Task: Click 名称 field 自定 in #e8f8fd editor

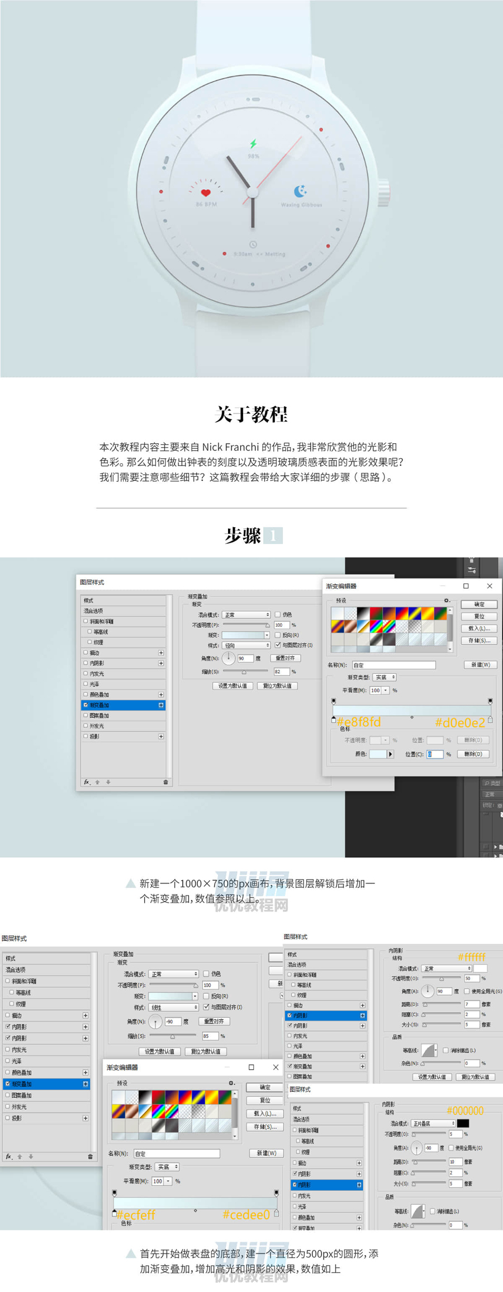Action: [393, 665]
